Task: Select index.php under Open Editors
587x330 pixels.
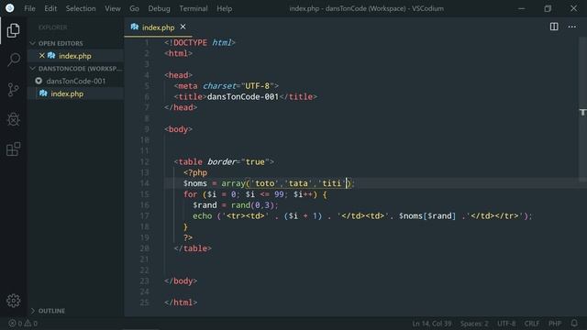Action: coord(75,56)
